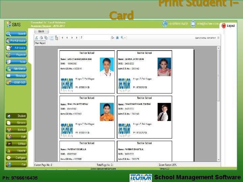Open the Admission sidebar item
This screenshot has height=182, width=243.
16,48
